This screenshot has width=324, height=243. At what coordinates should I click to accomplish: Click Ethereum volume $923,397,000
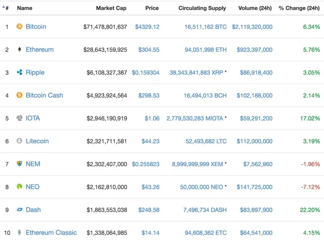[x=255, y=50]
